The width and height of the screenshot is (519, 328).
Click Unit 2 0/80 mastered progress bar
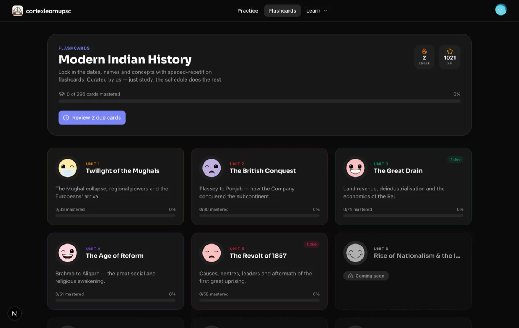[x=259, y=215]
